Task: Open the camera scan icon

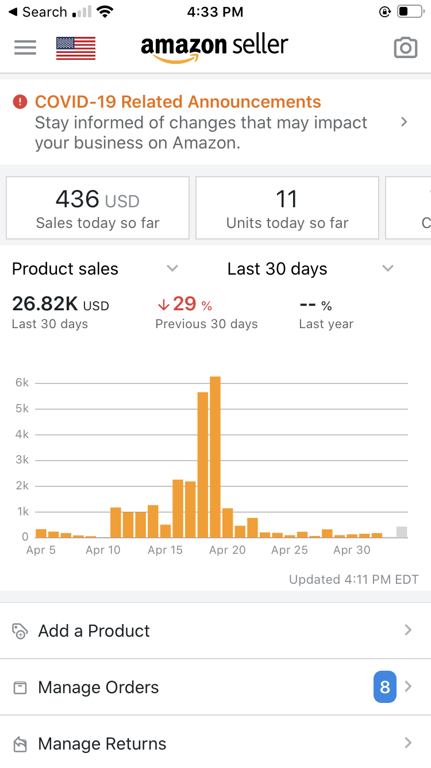Action: [405, 48]
